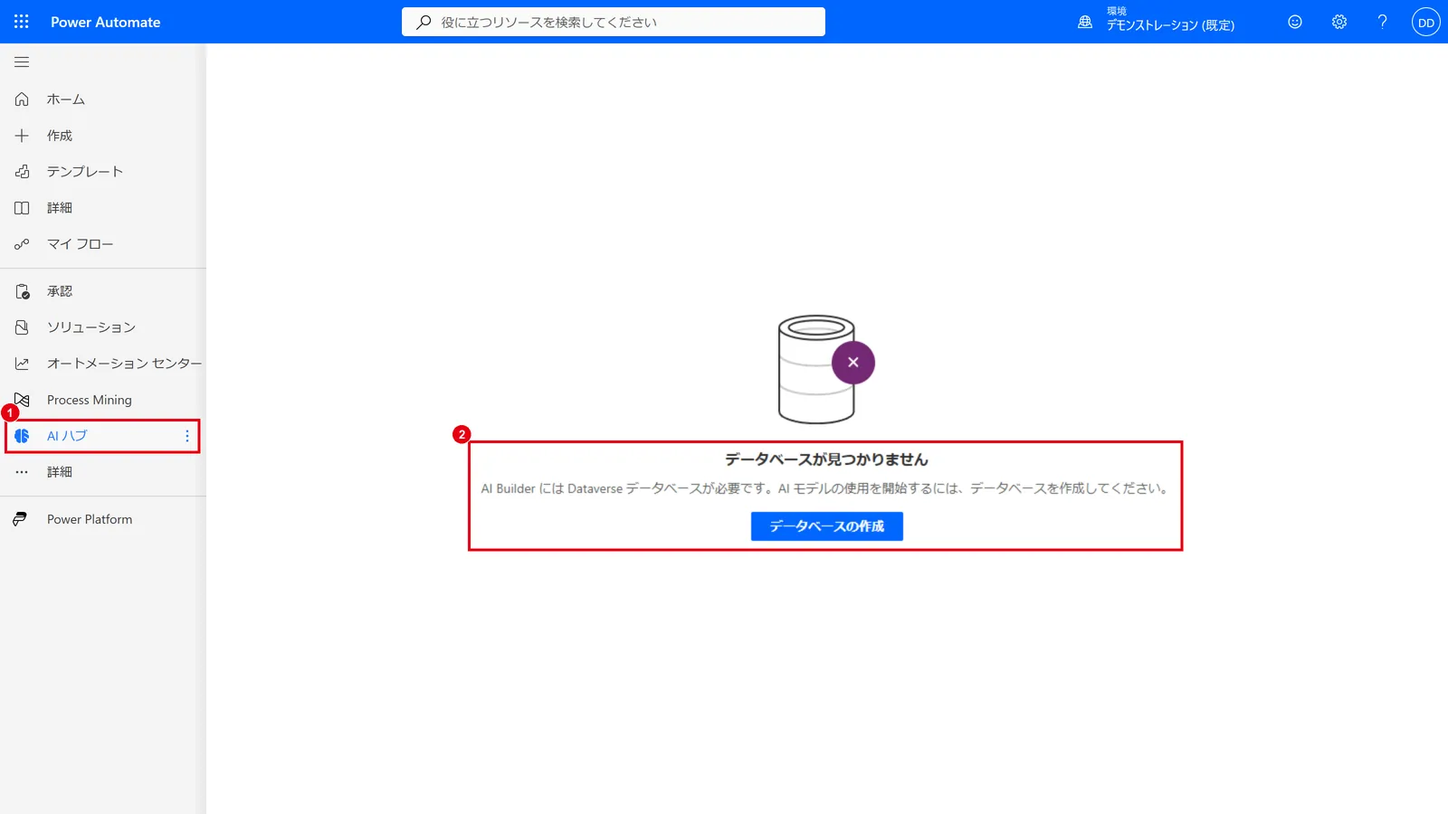This screenshot has height=814, width=1448.
Task: Click the environment building icon
Action: coord(1085,22)
